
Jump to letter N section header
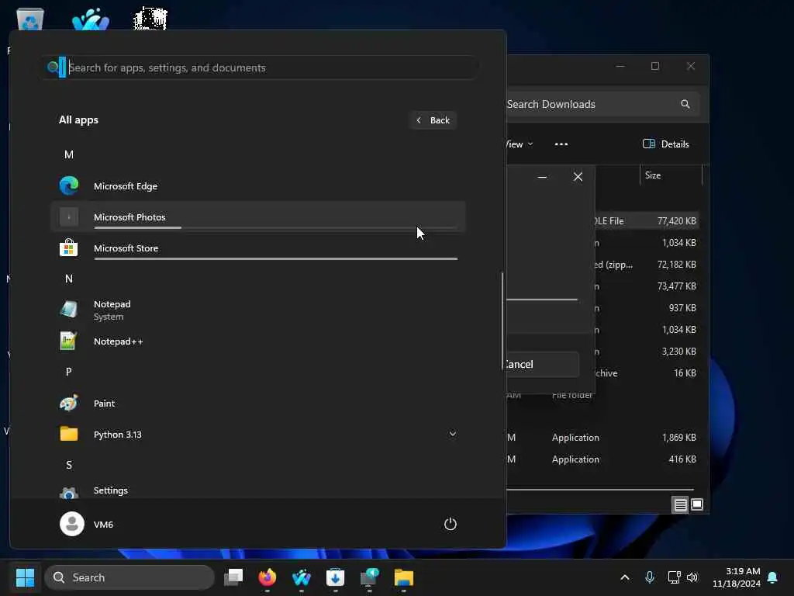tap(69, 279)
